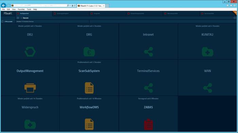
Task: Click the browser address bar
Action: [40, 6]
